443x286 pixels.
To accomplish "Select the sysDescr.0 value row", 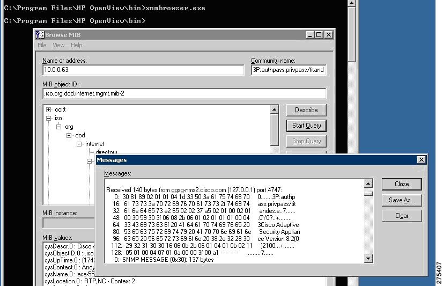I will [70, 246].
